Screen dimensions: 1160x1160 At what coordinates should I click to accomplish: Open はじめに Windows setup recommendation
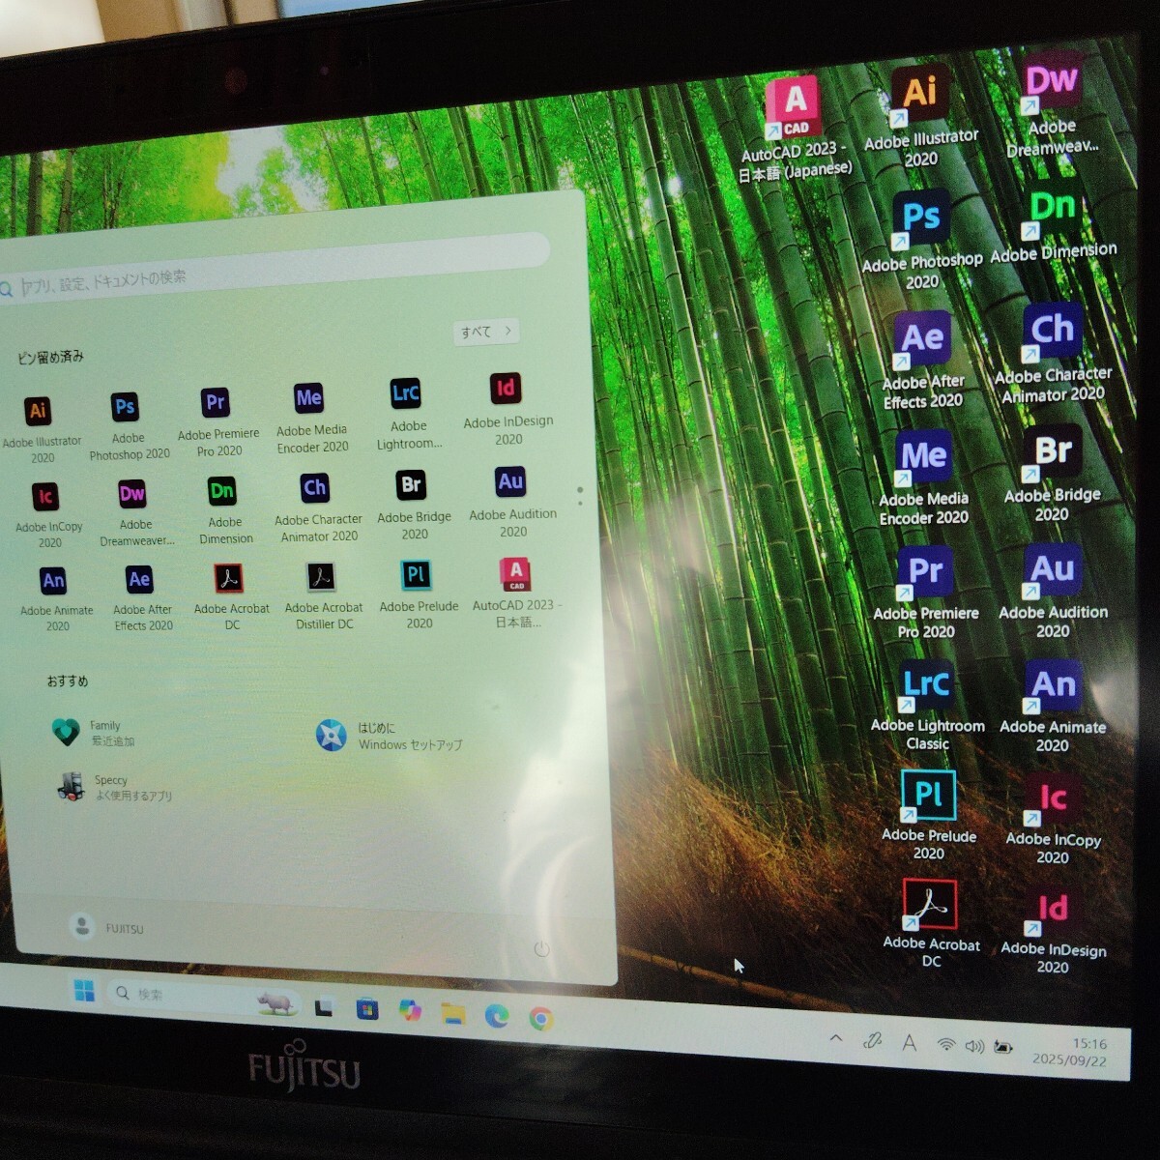click(x=390, y=736)
